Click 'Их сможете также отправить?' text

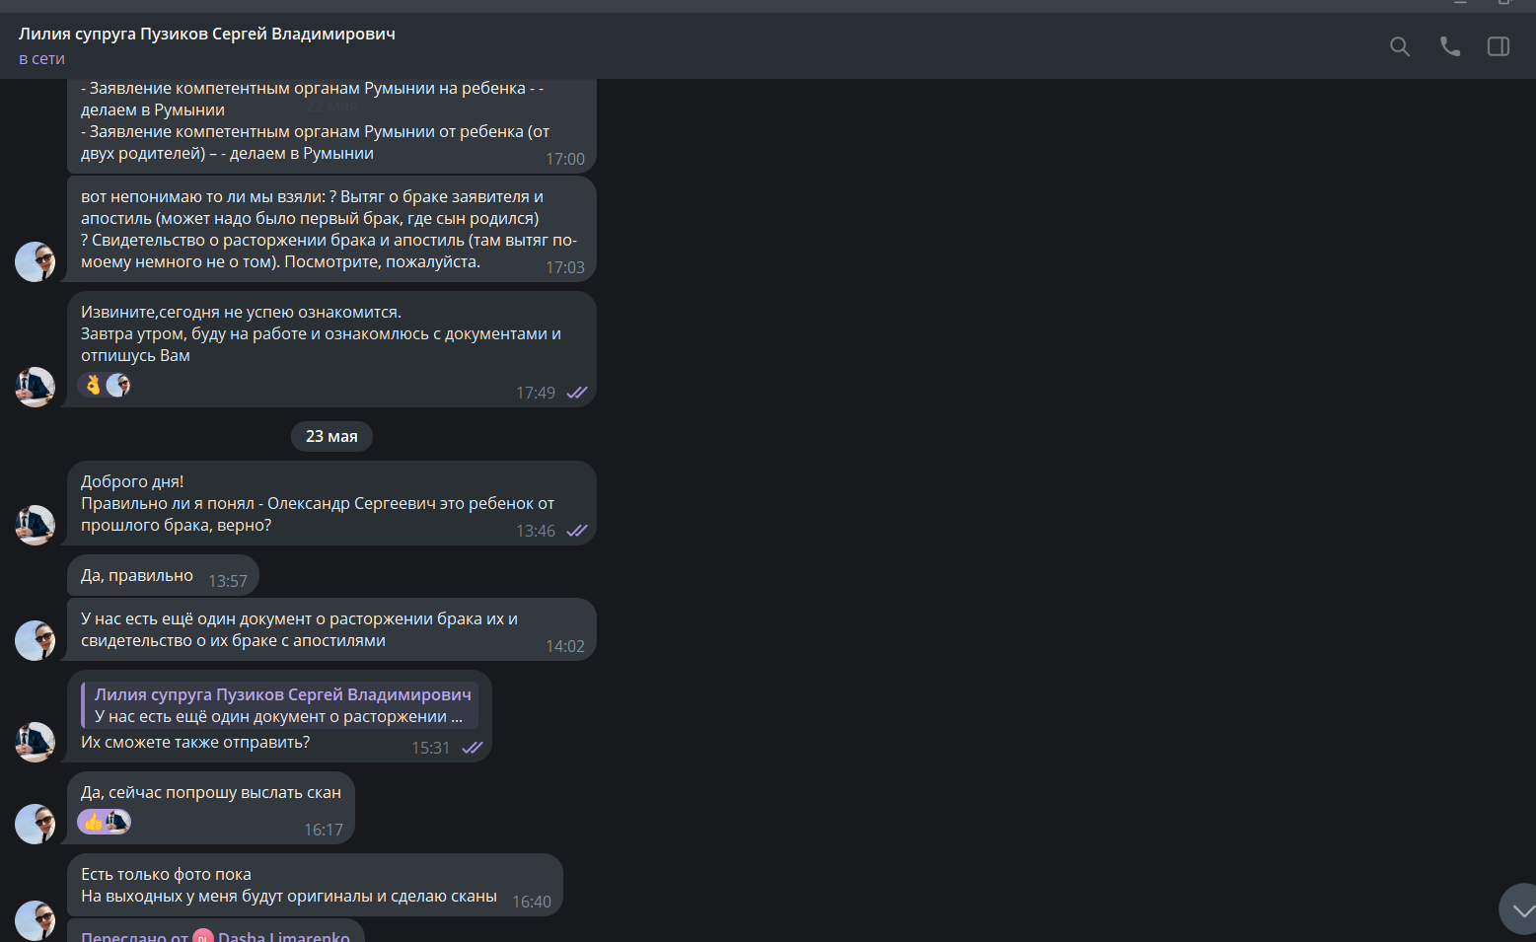tap(195, 742)
